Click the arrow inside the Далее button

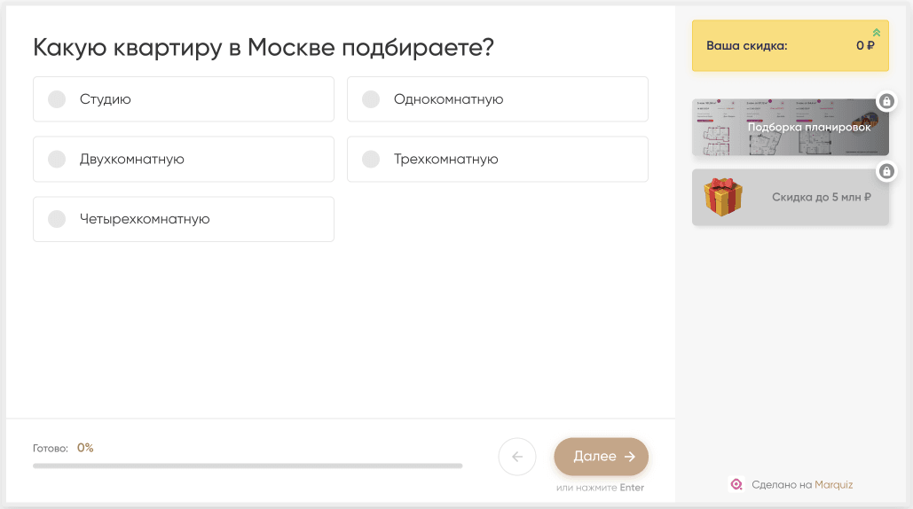point(630,457)
